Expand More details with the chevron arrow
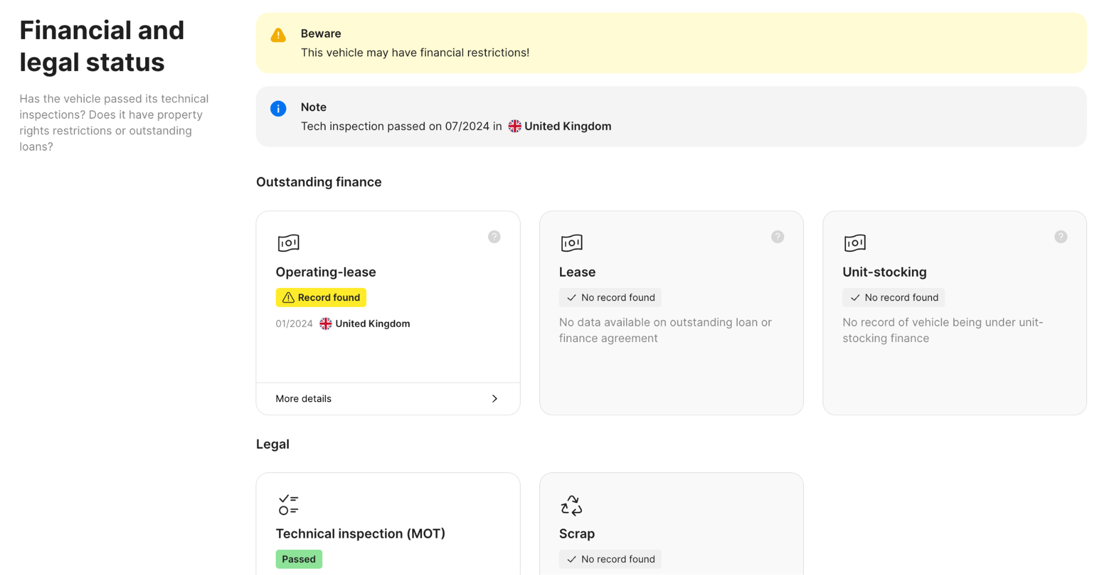Image resolution: width=1109 pixels, height=575 pixels. (495, 399)
